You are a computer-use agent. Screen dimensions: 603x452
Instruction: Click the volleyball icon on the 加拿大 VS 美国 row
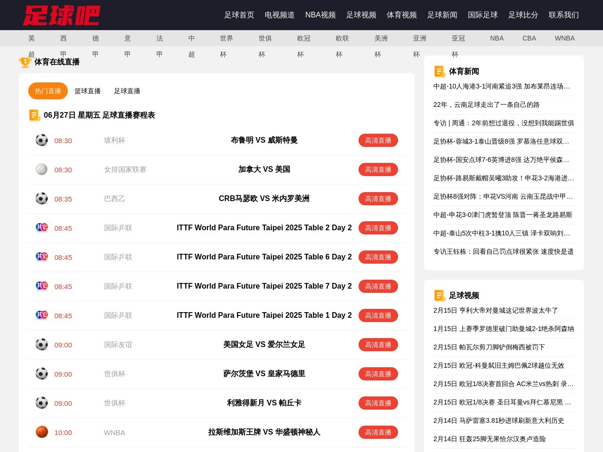pyautogui.click(x=41, y=169)
